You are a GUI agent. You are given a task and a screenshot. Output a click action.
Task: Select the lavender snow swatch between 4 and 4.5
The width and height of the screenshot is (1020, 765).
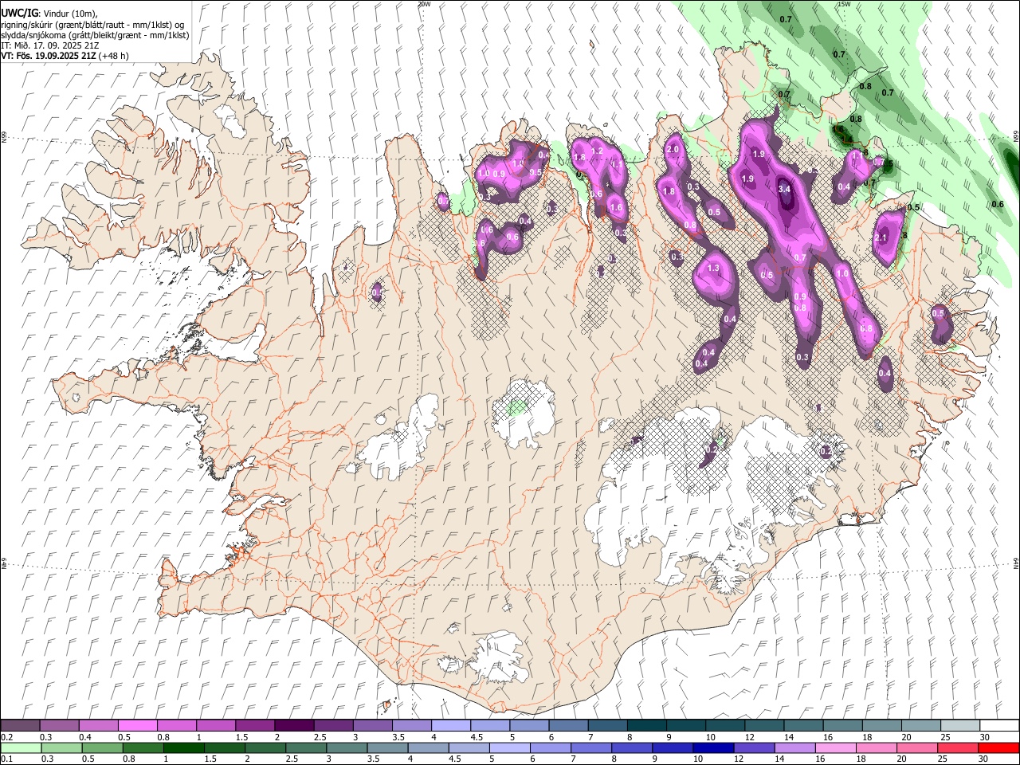point(449,726)
